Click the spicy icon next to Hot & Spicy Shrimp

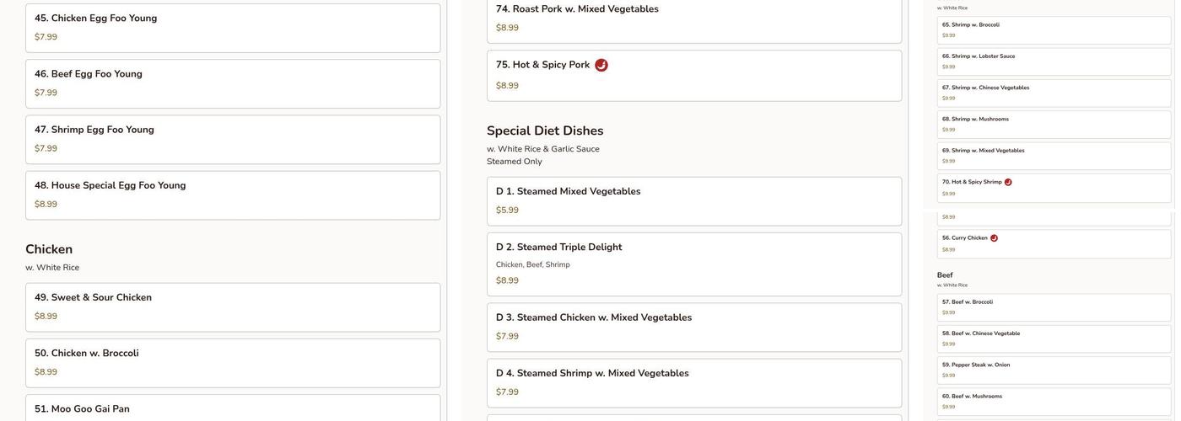[1008, 182]
